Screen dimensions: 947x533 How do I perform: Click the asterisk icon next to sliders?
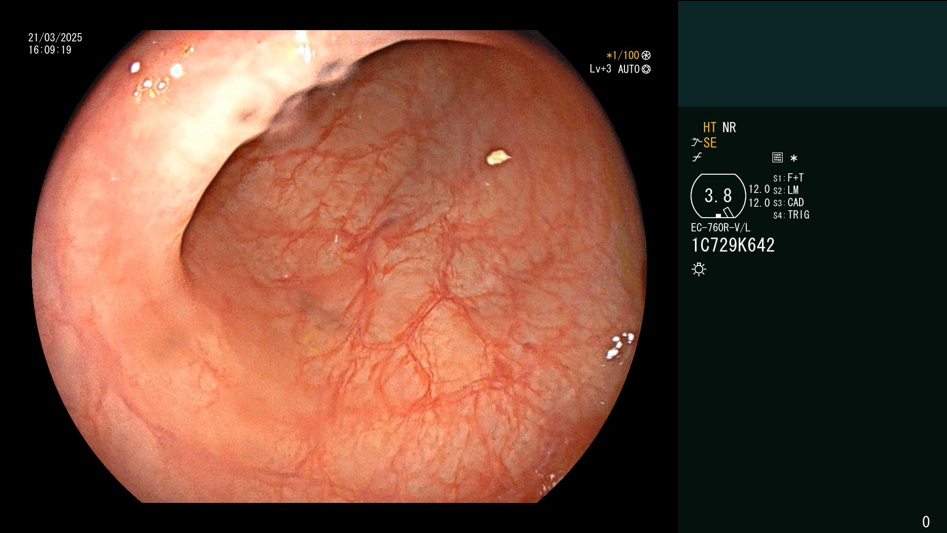794,158
